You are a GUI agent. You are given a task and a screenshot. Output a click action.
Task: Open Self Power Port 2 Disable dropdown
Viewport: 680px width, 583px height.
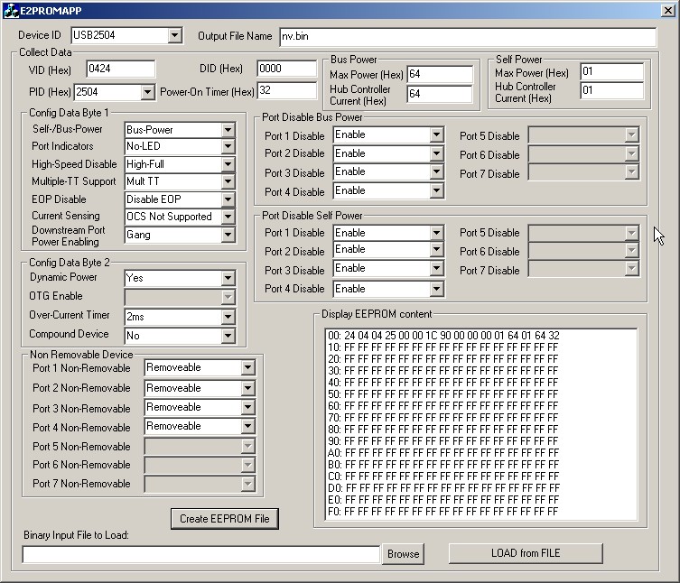437,250
